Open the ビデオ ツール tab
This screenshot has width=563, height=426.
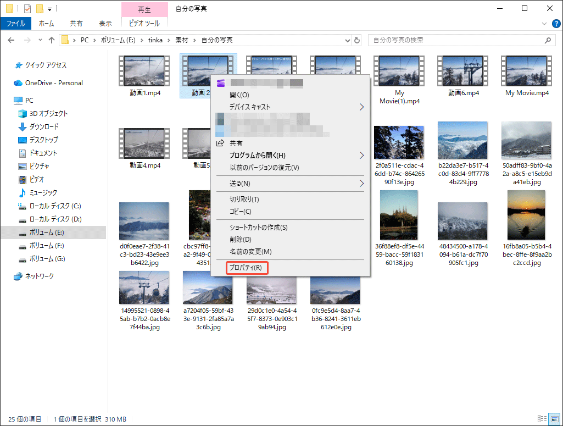coord(144,23)
